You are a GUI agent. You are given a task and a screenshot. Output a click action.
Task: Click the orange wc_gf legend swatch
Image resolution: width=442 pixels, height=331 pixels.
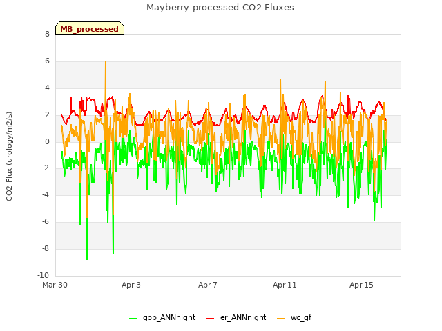click(x=281, y=319)
